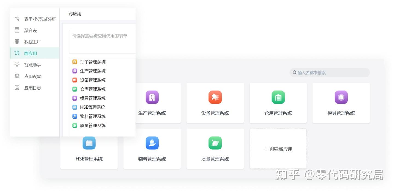Click the 应用设置 gear icon in sidebar

click(17, 76)
